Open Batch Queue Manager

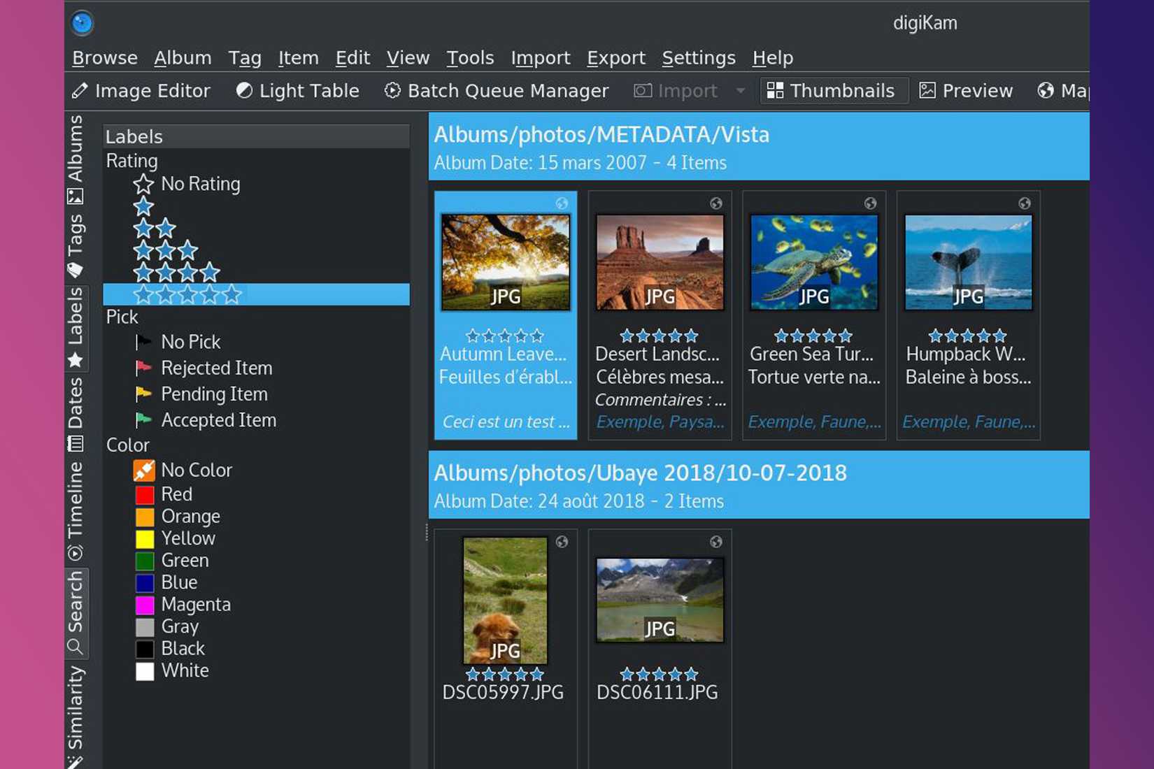point(497,91)
